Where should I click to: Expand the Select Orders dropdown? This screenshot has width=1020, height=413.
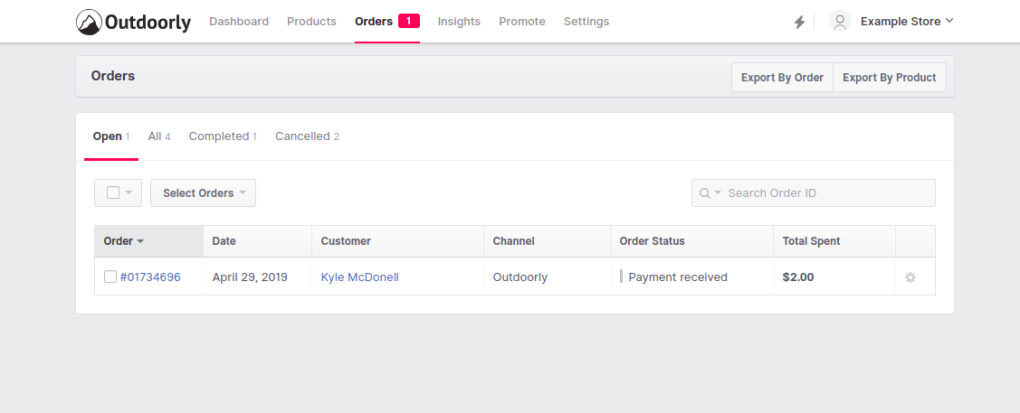coord(203,192)
